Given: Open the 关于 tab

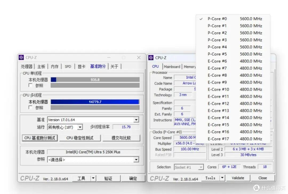Looking at the screenshot, I should [114, 66].
